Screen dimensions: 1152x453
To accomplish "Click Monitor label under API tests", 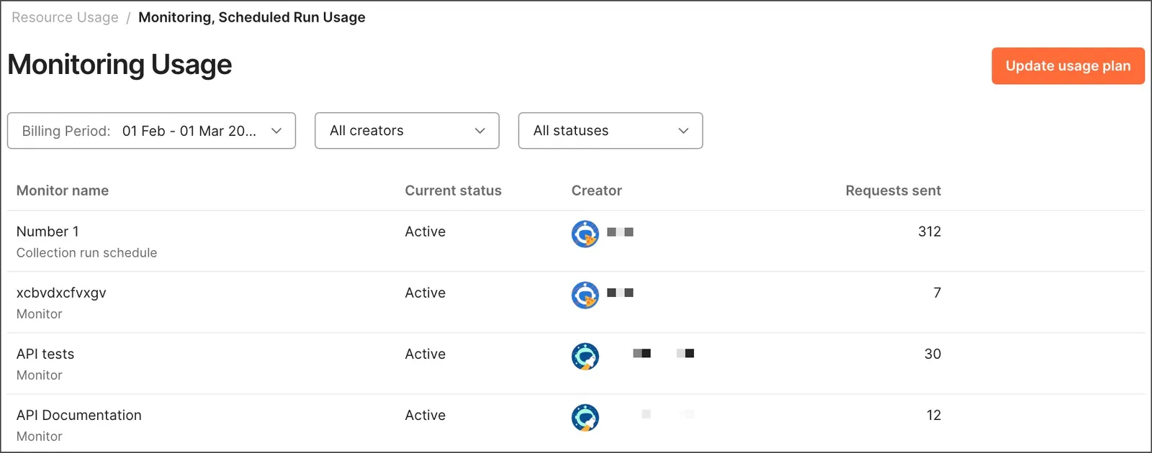I will [39, 375].
